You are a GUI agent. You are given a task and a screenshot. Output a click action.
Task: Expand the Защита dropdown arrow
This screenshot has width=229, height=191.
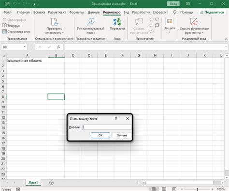[x=170, y=32]
